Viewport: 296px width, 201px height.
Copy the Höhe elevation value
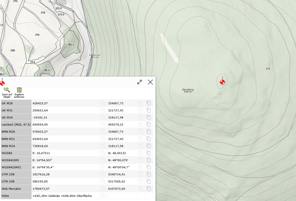[103, 195]
